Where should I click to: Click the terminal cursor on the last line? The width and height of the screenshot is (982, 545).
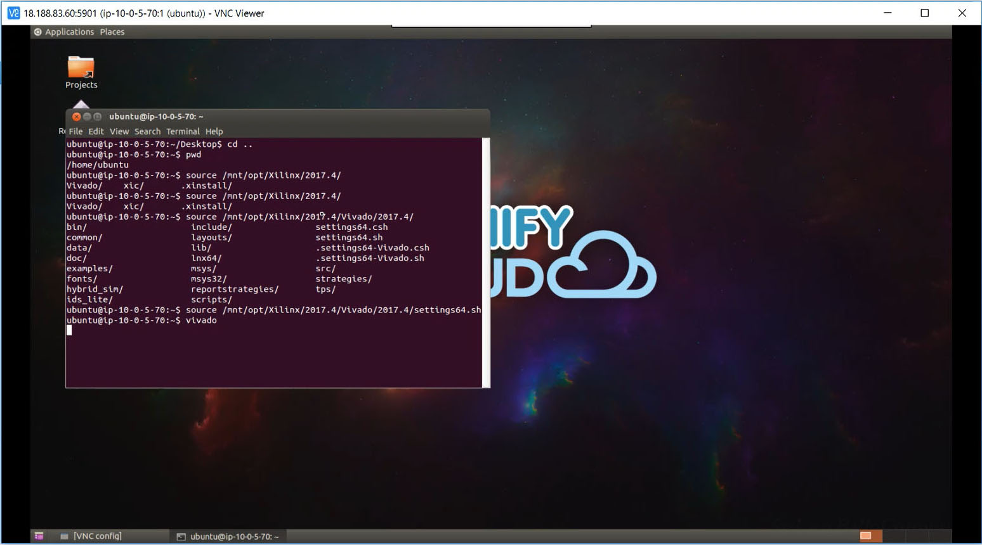click(x=69, y=330)
